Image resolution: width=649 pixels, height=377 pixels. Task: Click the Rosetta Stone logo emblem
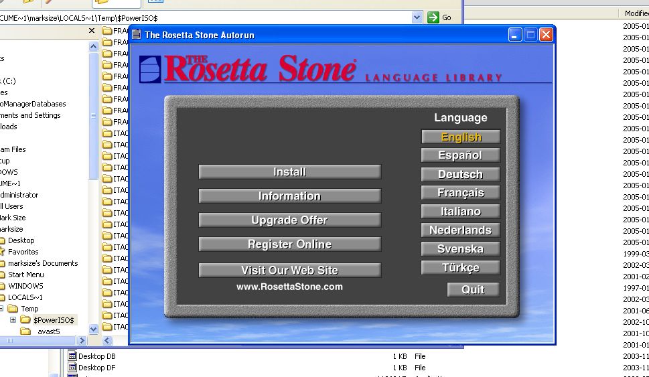(x=150, y=69)
